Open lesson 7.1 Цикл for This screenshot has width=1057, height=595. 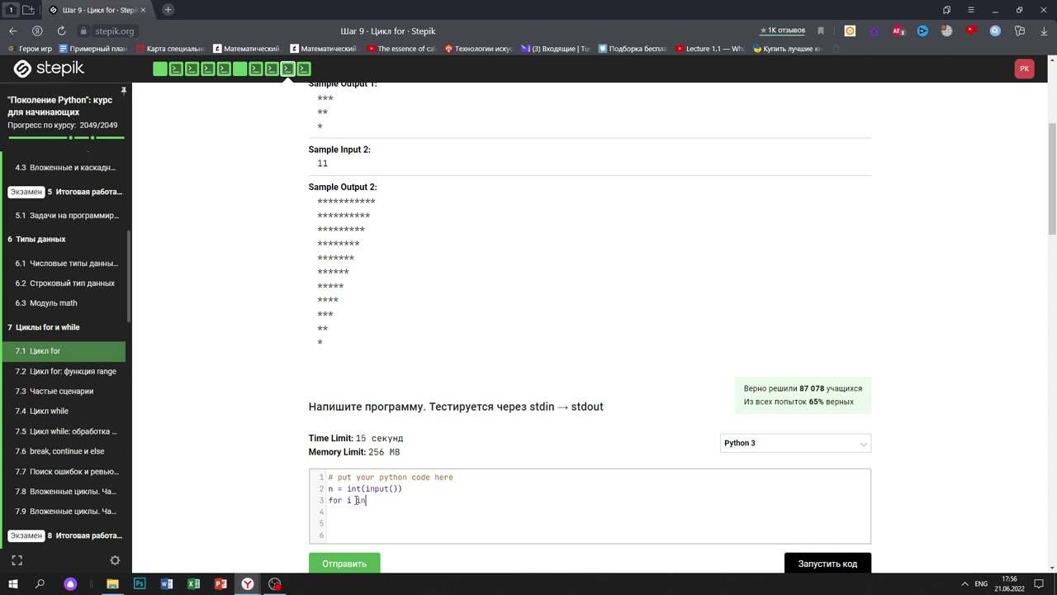click(x=64, y=351)
